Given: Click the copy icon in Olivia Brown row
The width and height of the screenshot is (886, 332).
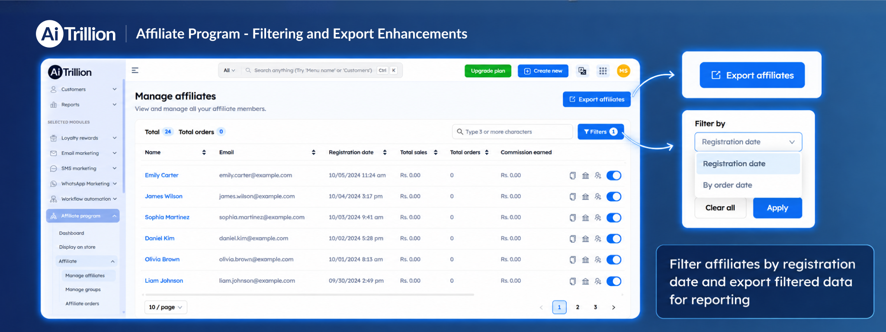Looking at the screenshot, I should 573,260.
